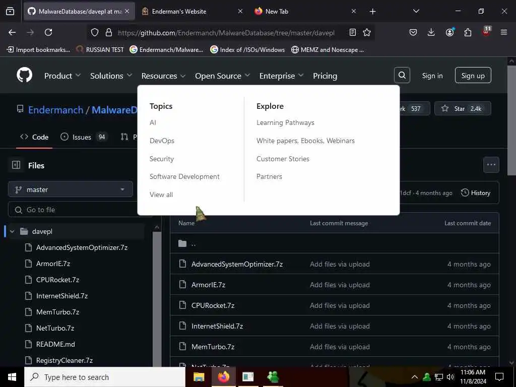Open the History of commits
516x387 pixels.
[476, 193]
